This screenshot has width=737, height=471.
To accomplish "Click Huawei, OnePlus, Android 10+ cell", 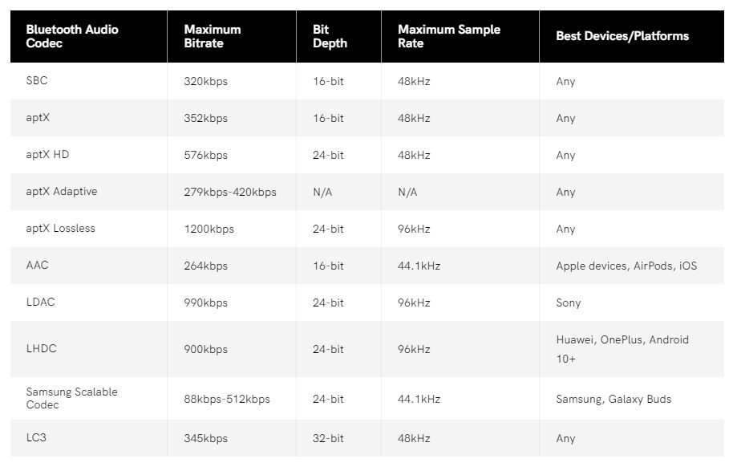I will coord(622,349).
